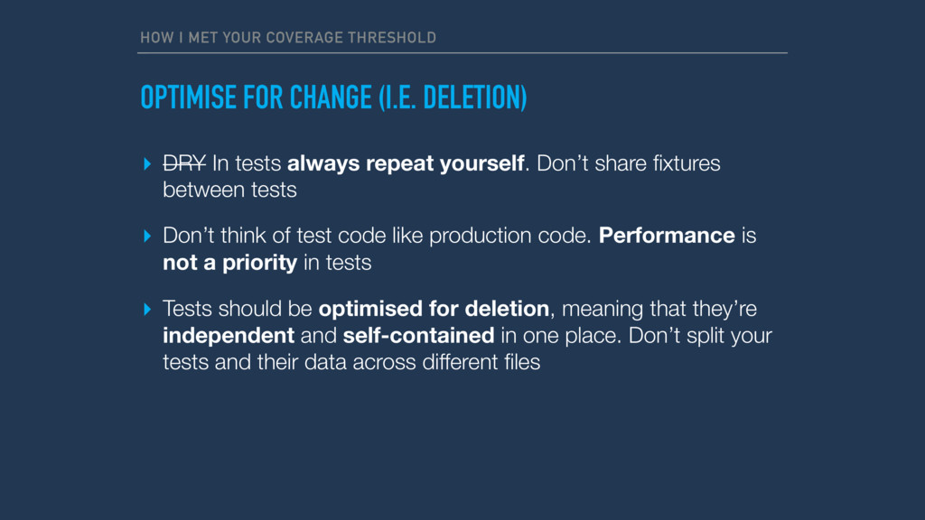Click the bold phrase optimised for deletion
Screen dimensions: 925x520
tap(434, 309)
